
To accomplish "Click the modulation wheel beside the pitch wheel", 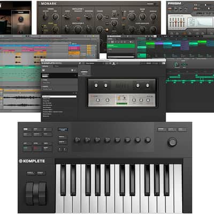I will coord(42,194).
